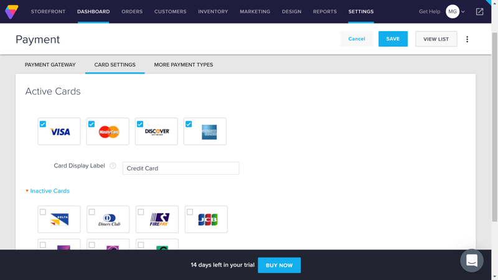The width and height of the screenshot is (498, 280).
Task: Open the external storefront preview icon
Action: 479,12
